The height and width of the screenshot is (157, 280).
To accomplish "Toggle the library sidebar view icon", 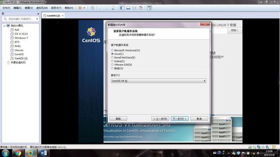I will pos(122,8).
